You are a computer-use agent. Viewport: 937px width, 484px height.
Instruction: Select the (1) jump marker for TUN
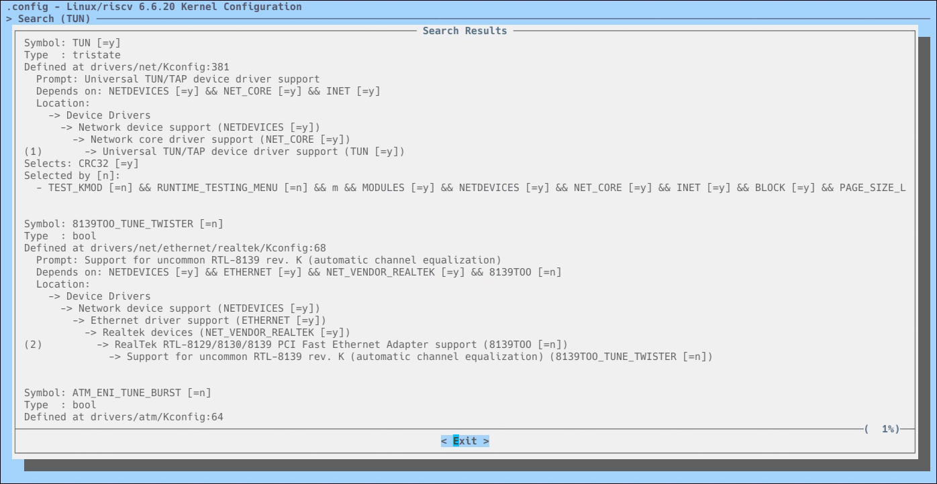coord(33,152)
